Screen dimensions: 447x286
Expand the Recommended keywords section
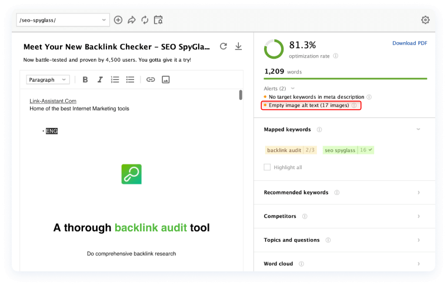(418, 192)
